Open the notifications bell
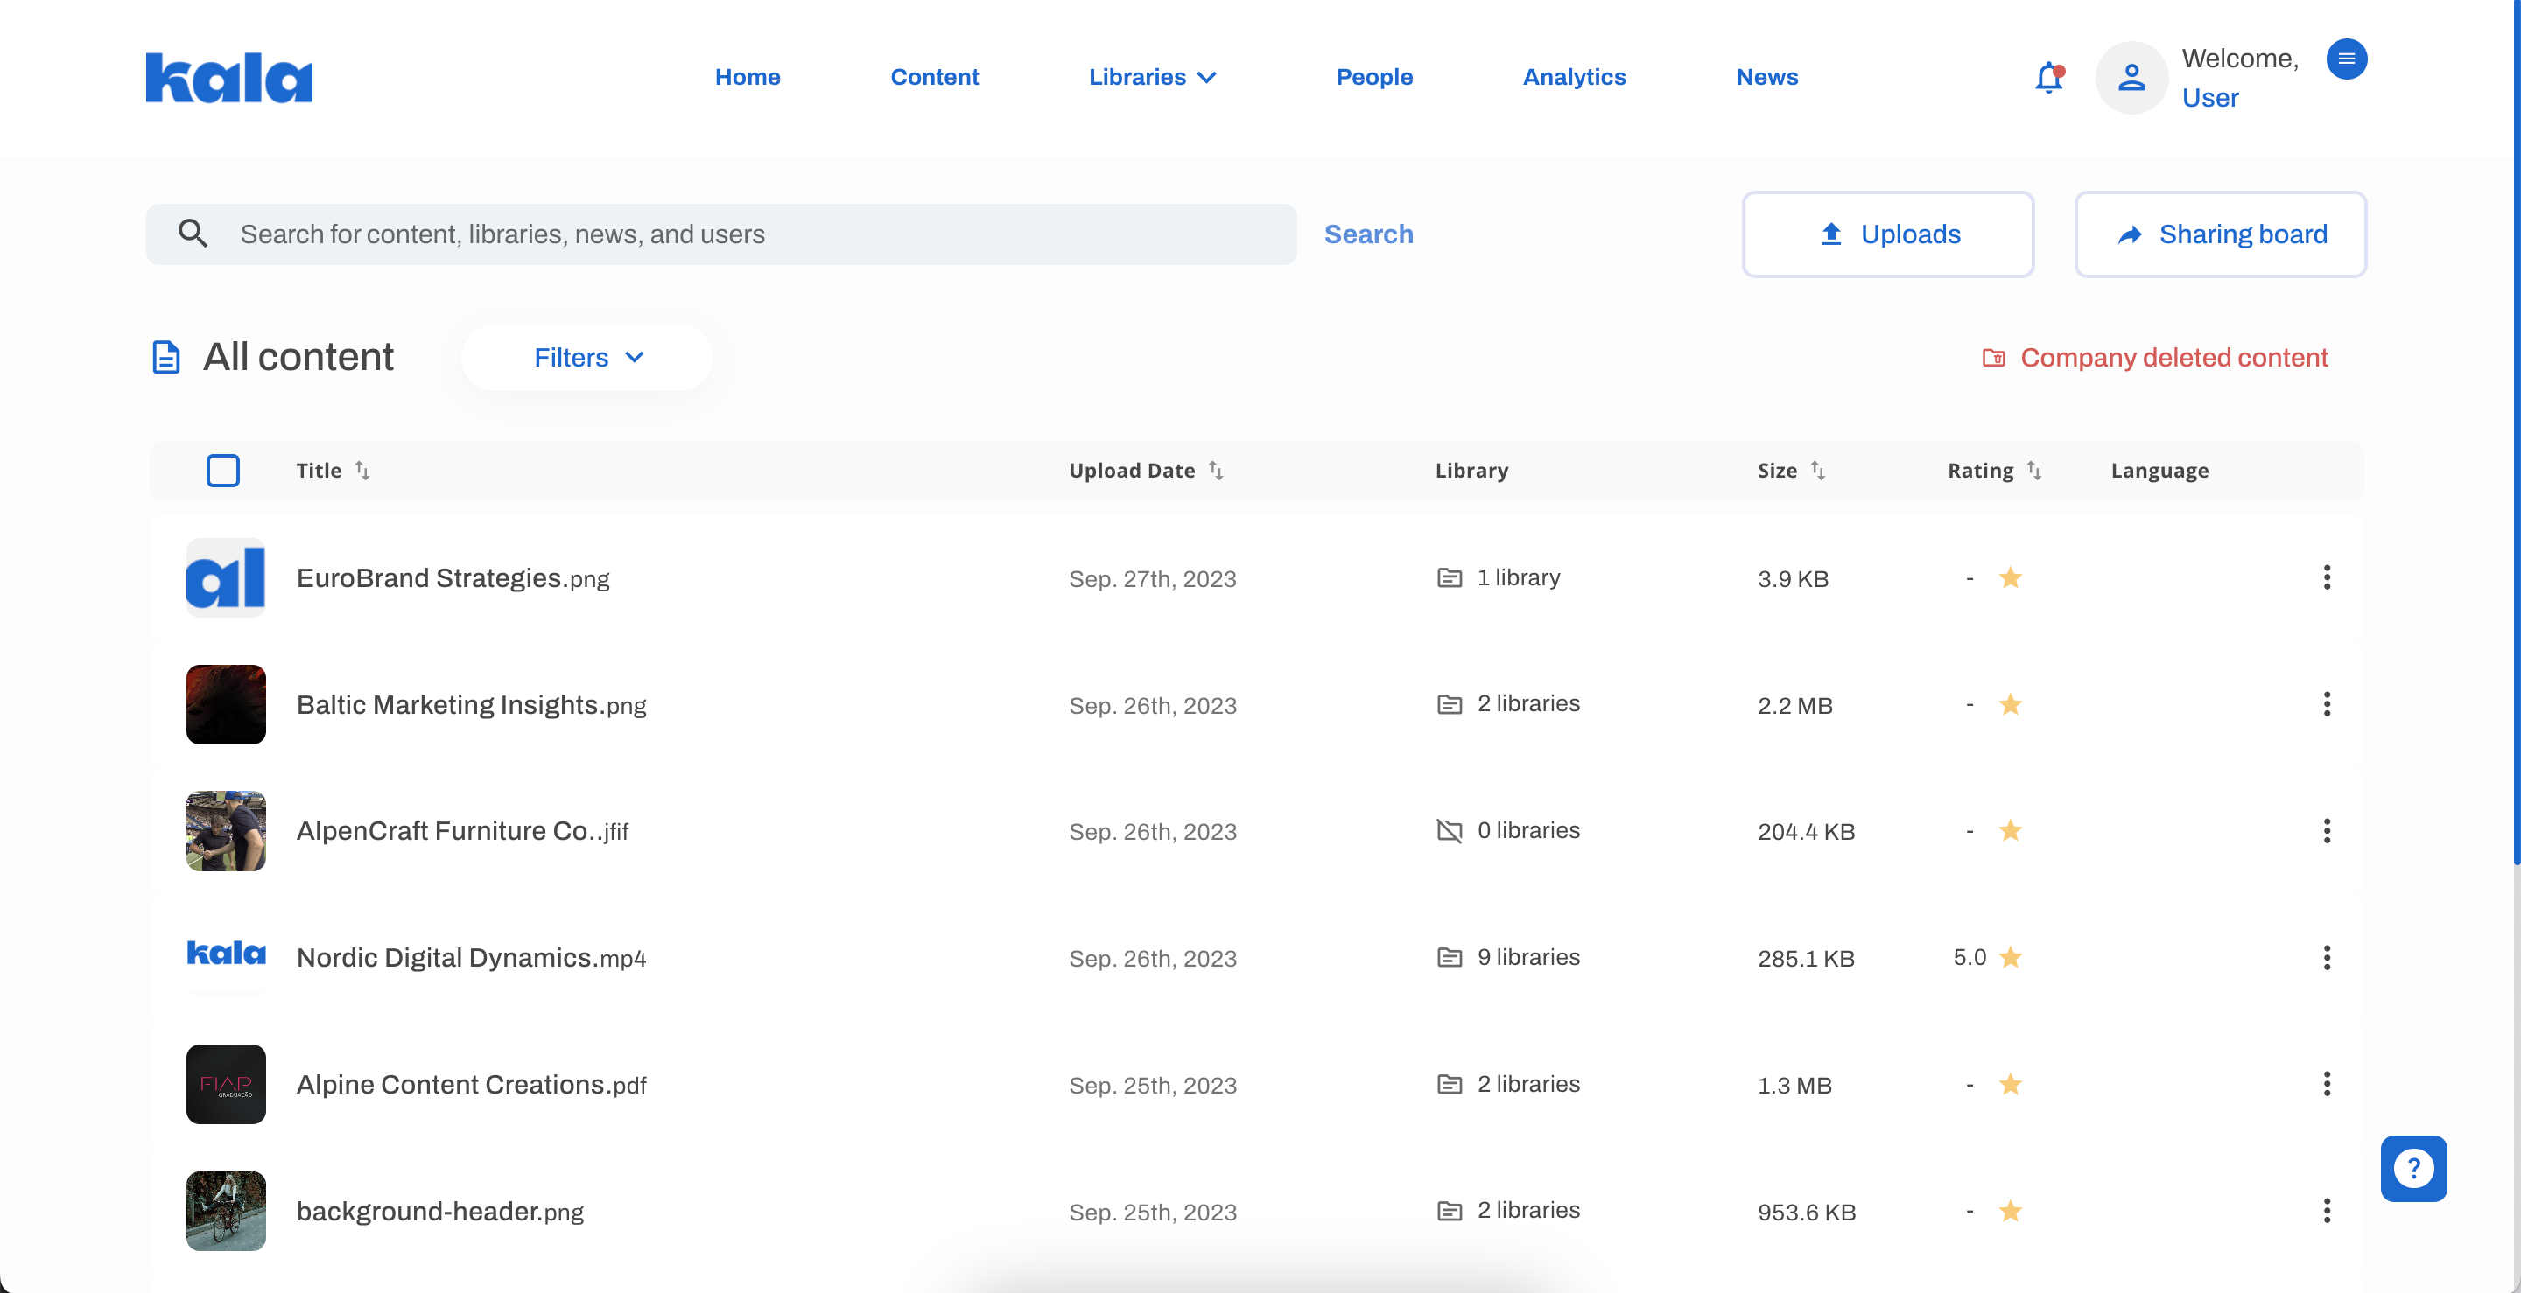The width and height of the screenshot is (2521, 1293). pyautogui.click(x=2047, y=77)
